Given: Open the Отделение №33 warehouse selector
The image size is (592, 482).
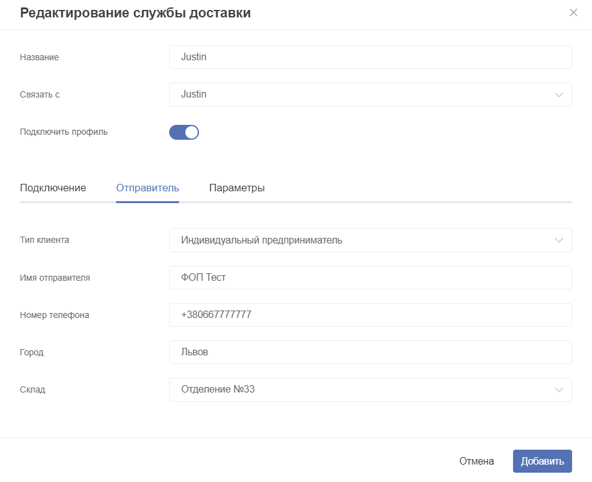Looking at the screenshot, I should coord(371,390).
